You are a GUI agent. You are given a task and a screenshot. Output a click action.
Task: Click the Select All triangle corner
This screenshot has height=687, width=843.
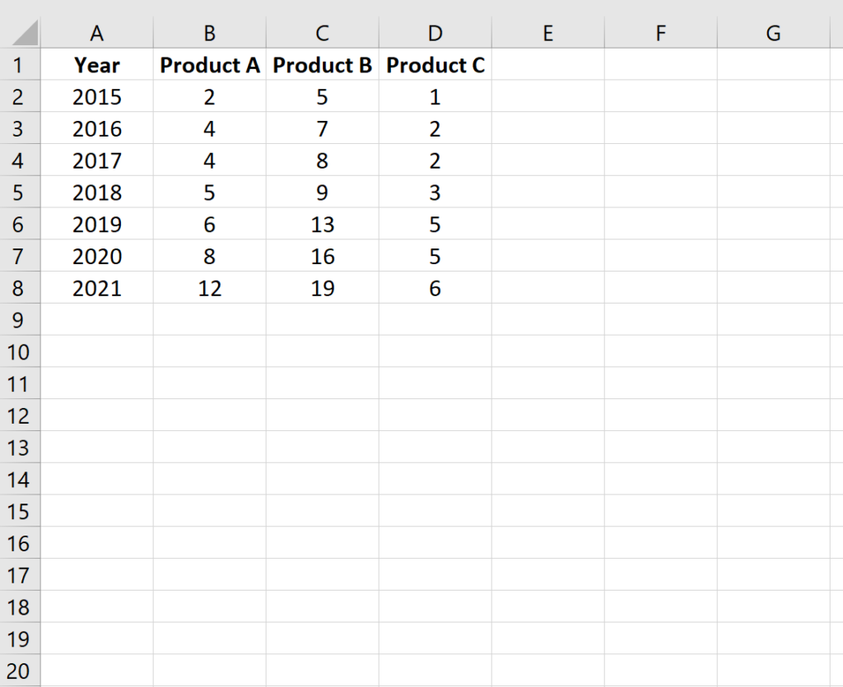21,33
